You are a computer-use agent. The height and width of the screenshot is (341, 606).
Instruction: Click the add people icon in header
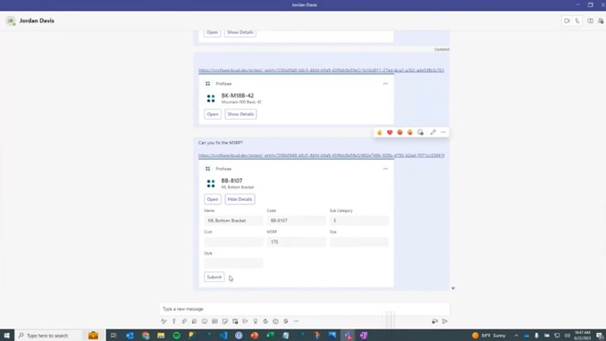601,21
